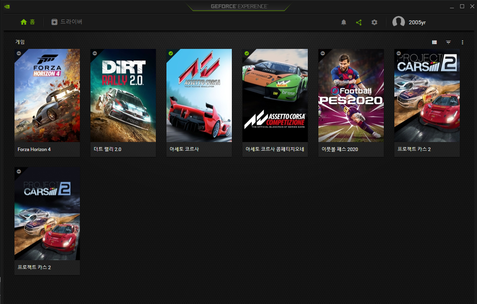This screenshot has height=304, width=477.
Task: Click the 2005yr account name
Action: click(417, 22)
